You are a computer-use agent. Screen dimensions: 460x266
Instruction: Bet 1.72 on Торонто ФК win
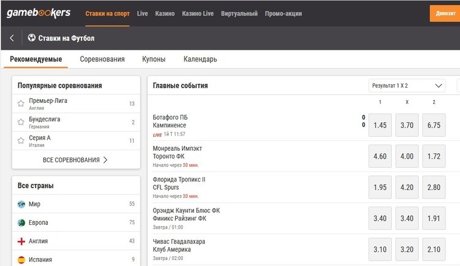[434, 156]
